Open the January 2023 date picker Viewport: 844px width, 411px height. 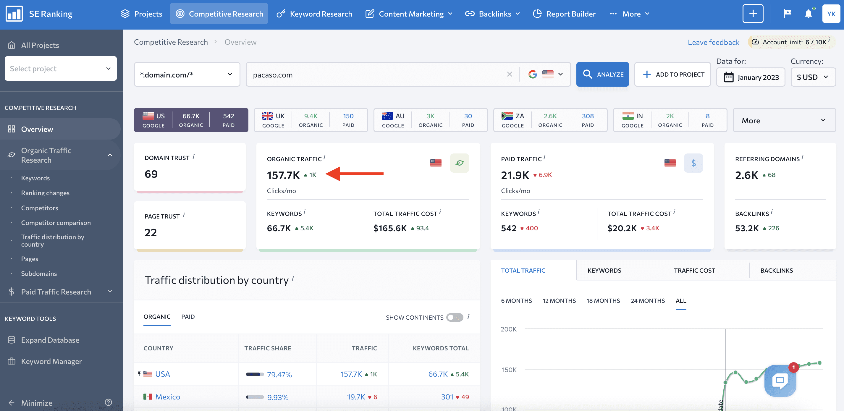point(751,77)
